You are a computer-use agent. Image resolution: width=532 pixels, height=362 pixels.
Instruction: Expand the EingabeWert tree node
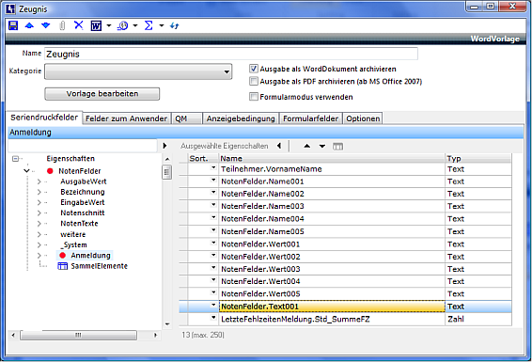point(39,202)
